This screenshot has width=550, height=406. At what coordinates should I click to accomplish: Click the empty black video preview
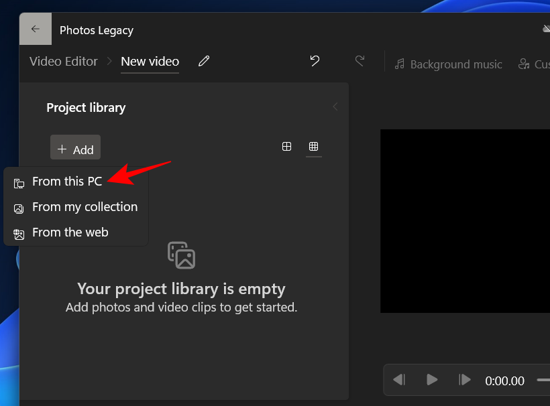465,221
